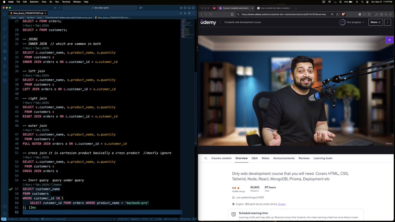
Task: Click the '11 more' languages link
Action: [282, 204]
